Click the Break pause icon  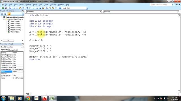pyautogui.click(x=37, y=8)
